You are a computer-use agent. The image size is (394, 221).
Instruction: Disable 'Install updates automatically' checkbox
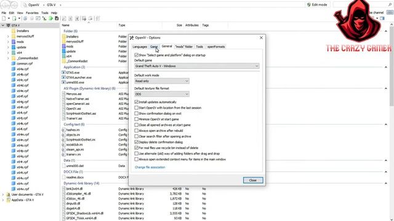(137, 102)
